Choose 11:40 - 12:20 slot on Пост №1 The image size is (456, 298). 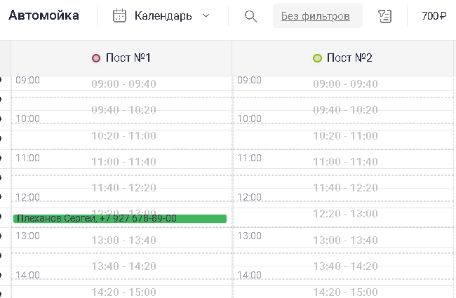click(x=123, y=188)
